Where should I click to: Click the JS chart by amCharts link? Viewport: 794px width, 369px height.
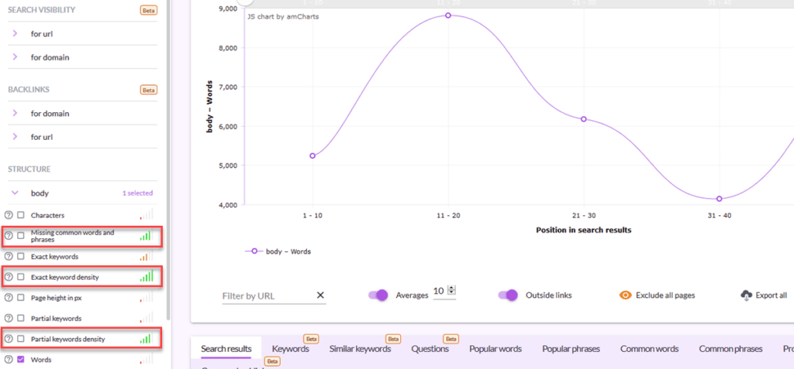click(283, 17)
